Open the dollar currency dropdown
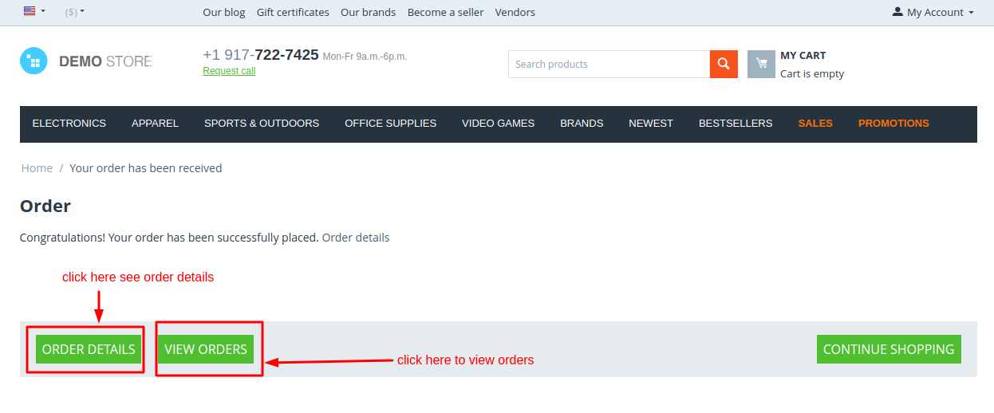This screenshot has width=994, height=413. tap(75, 12)
